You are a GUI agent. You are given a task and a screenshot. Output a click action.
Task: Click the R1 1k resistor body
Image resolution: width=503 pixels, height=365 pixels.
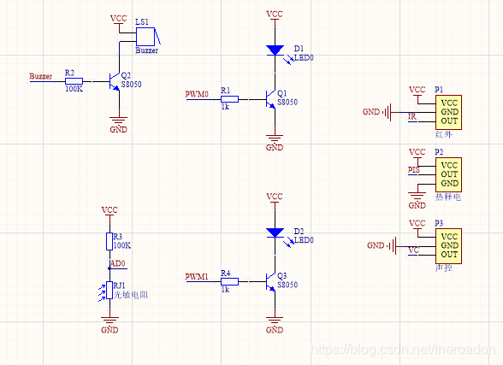tap(229, 99)
